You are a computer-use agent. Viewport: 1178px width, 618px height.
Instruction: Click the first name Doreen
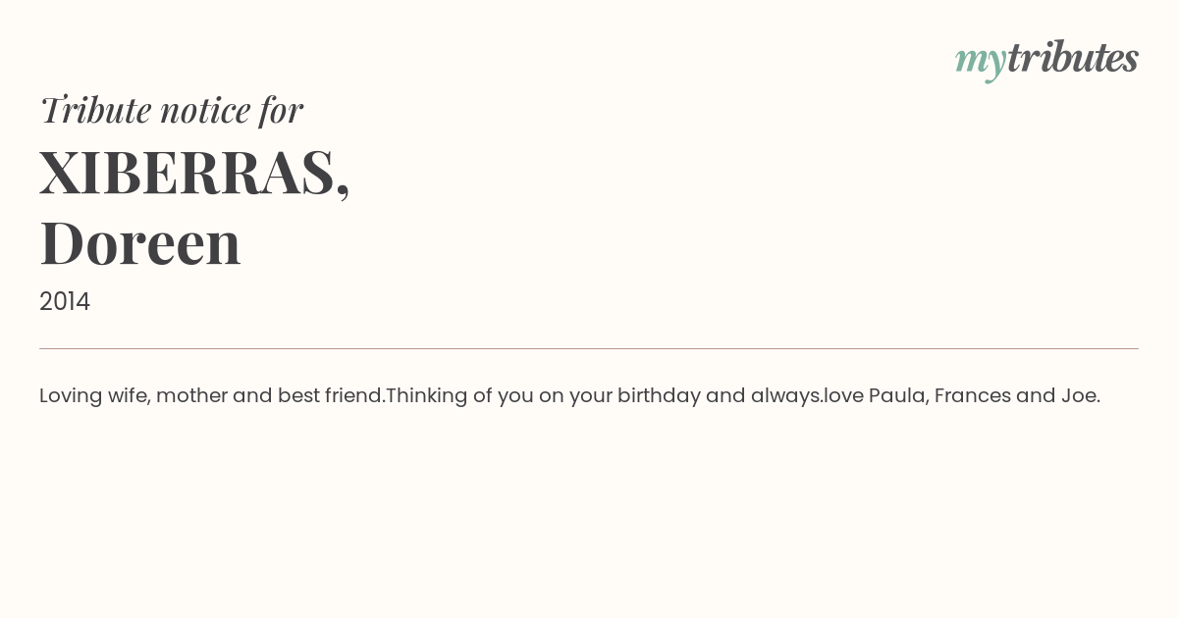click(x=140, y=243)
